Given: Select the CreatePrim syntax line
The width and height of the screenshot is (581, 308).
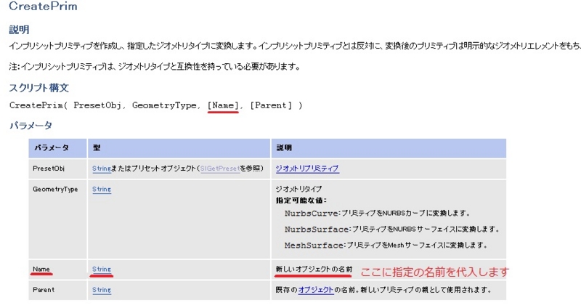Looking at the screenshot, I should 155,105.
